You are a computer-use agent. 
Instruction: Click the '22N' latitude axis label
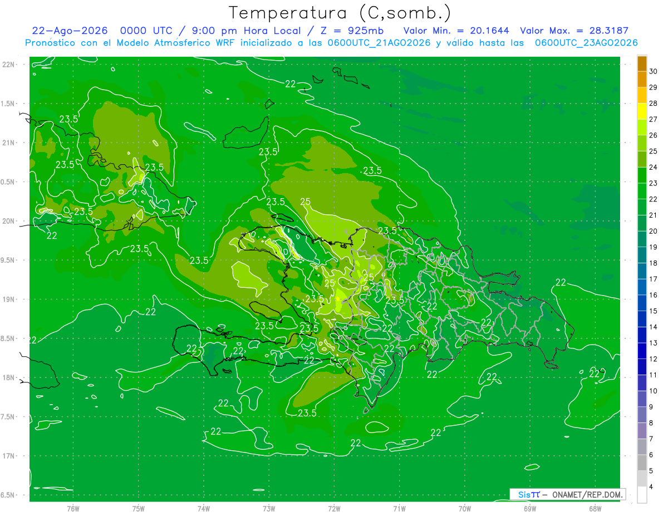click(8, 64)
